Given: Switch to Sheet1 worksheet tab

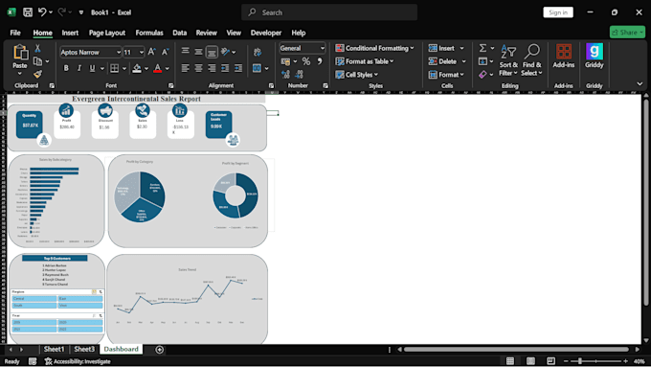Looking at the screenshot, I should [x=54, y=349].
